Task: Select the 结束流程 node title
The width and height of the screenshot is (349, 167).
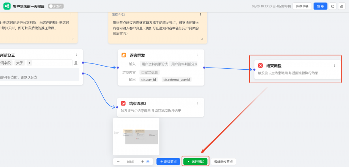Action: (x=274, y=66)
